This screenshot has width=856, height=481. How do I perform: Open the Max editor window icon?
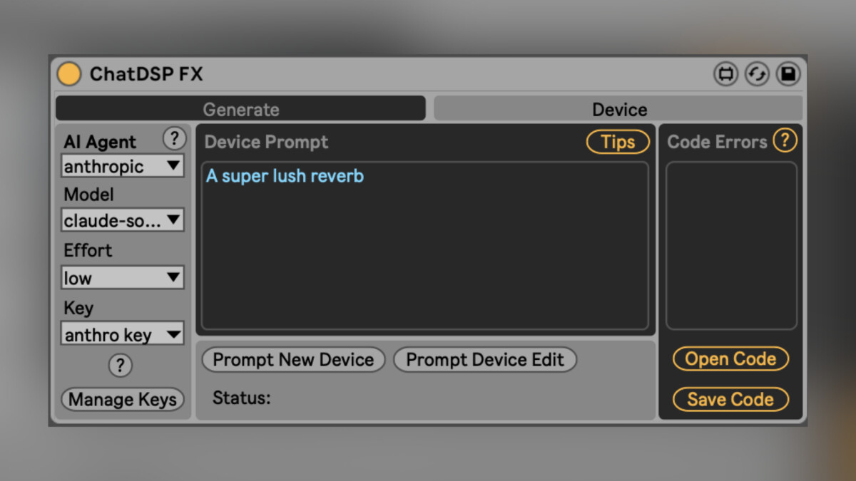click(726, 73)
